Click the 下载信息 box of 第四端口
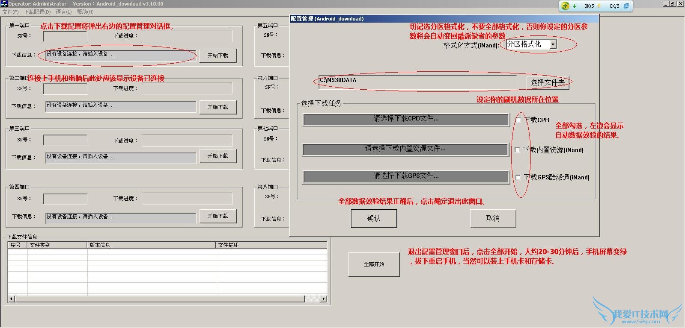 121,217
